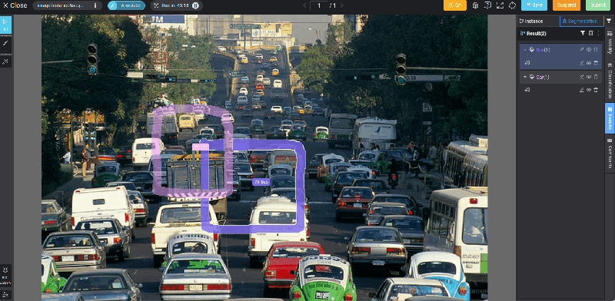Collapse the Car class group
This screenshot has width=615, height=301.
(x=525, y=77)
